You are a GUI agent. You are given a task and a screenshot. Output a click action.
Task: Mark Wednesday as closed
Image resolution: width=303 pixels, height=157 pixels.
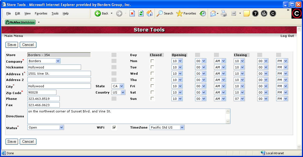tap(152, 74)
